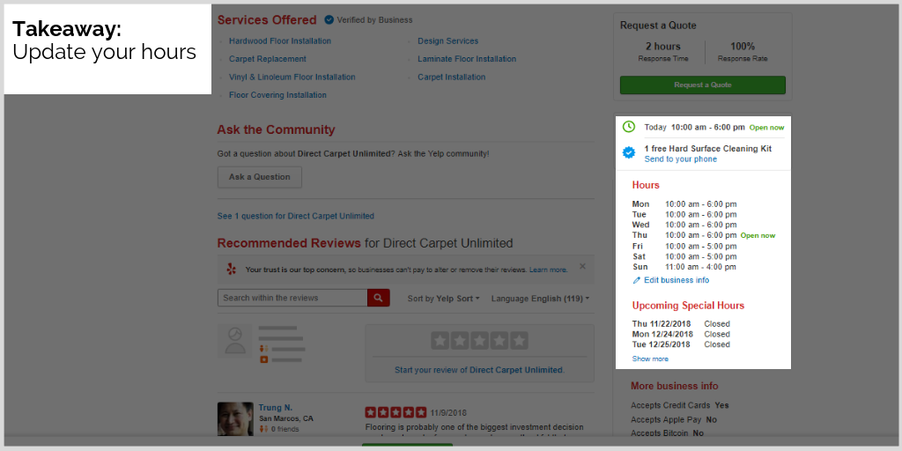The width and height of the screenshot is (902, 451).
Task: Click Show more under Special Hours
Action: (x=650, y=359)
